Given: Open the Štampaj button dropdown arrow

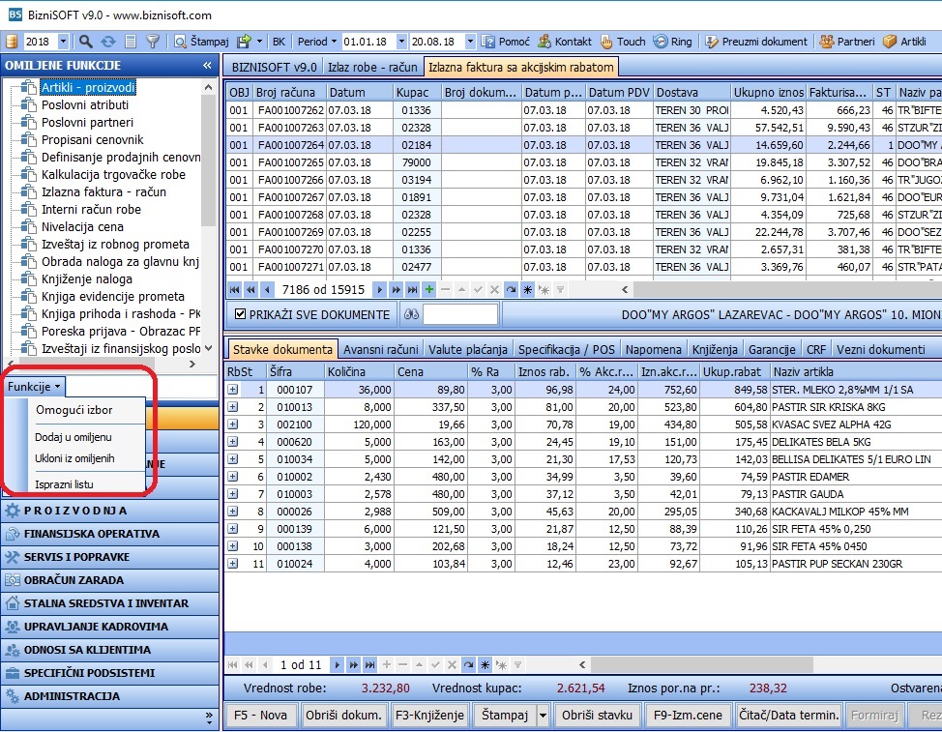Looking at the screenshot, I should (544, 716).
